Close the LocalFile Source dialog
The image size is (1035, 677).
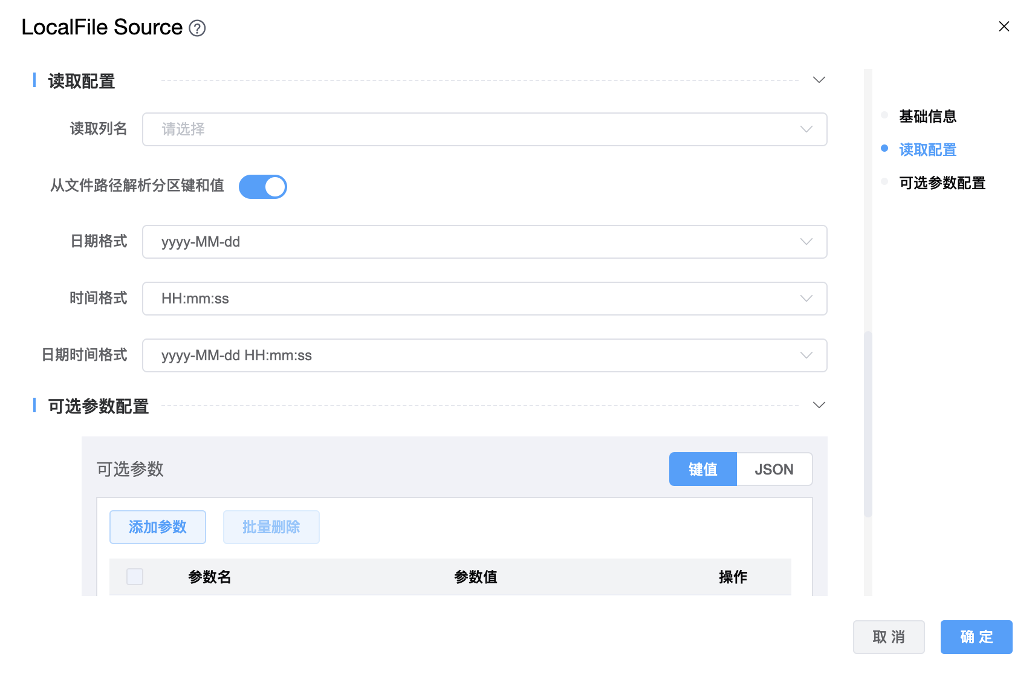point(1004,27)
